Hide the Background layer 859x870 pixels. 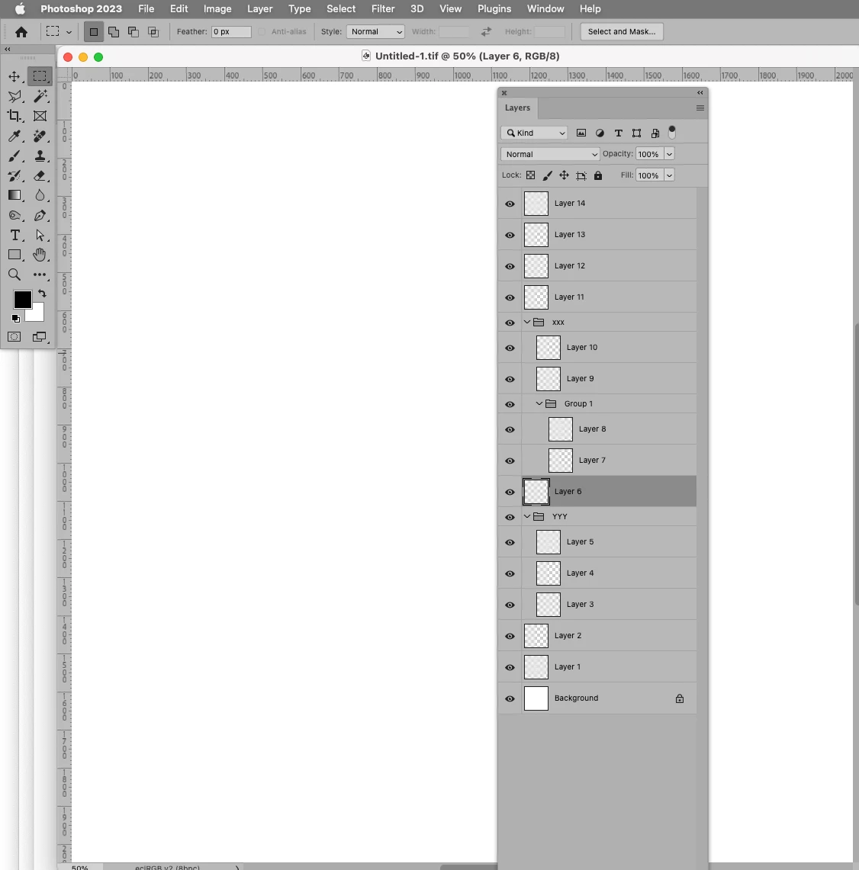coord(510,698)
